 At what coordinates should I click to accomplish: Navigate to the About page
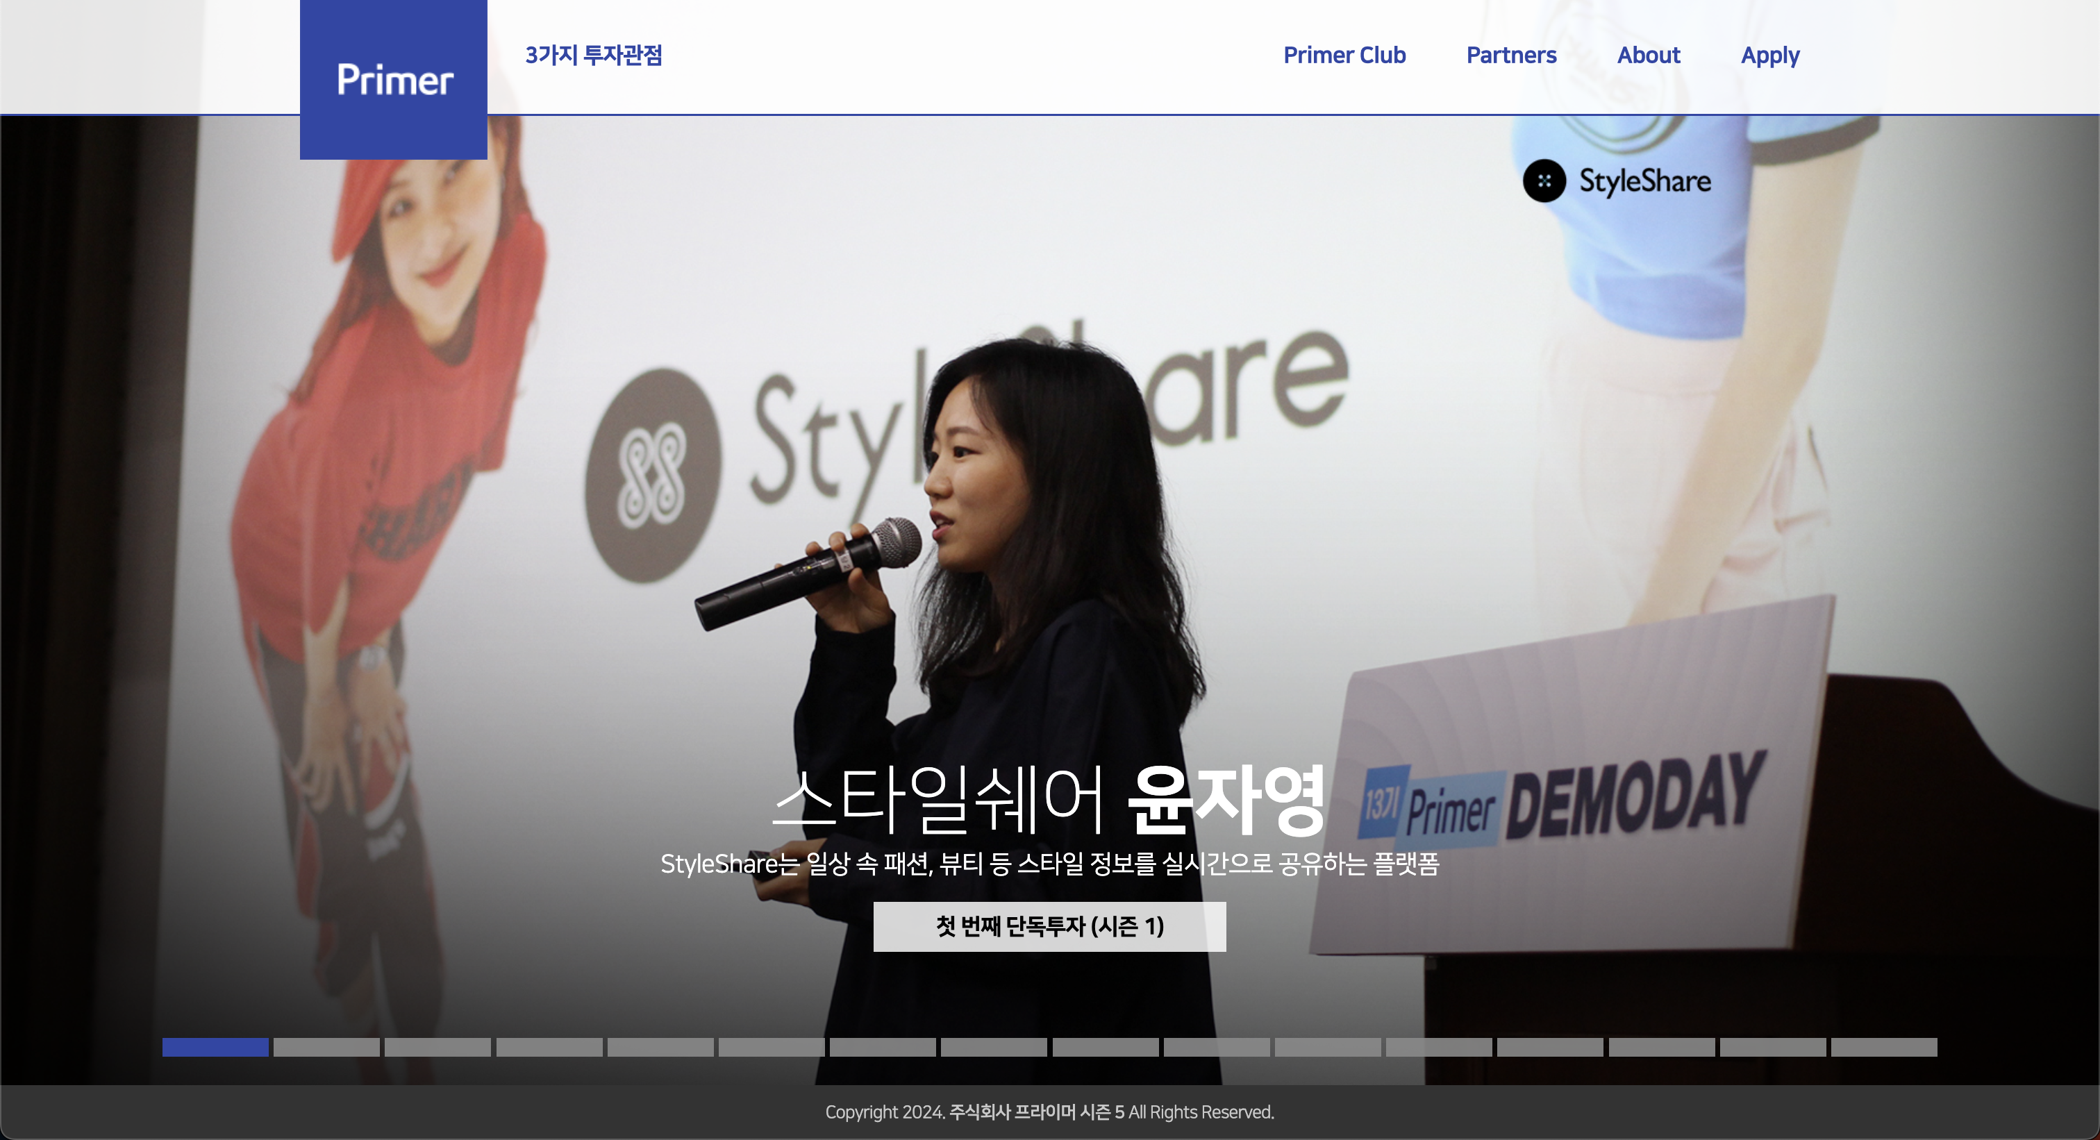(1649, 55)
